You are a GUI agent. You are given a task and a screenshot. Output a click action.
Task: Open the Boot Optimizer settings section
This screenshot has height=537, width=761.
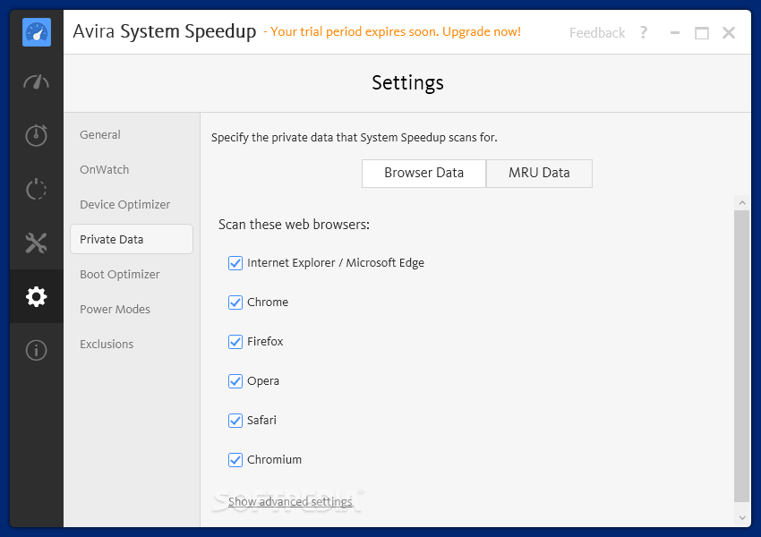119,275
